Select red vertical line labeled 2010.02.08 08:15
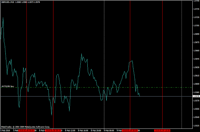This screenshot has height=132, width=200. click(x=53, y=65)
